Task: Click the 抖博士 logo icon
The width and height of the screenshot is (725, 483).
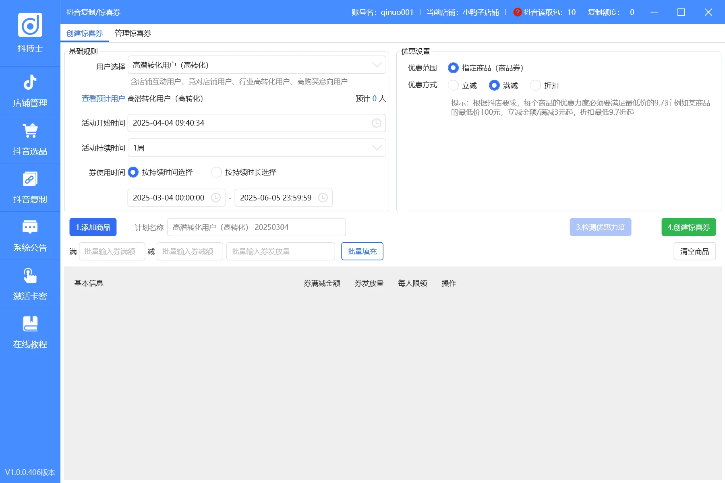Action: point(30,25)
